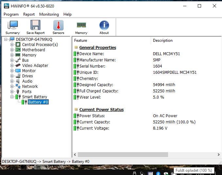Click the Network tree icon

18,86
